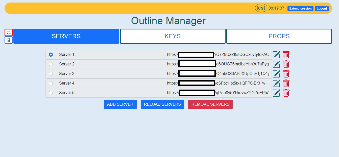Viewport: 339px width, 157px height.
Task: Switch to mobile view mode
Action: click(x=8, y=40)
